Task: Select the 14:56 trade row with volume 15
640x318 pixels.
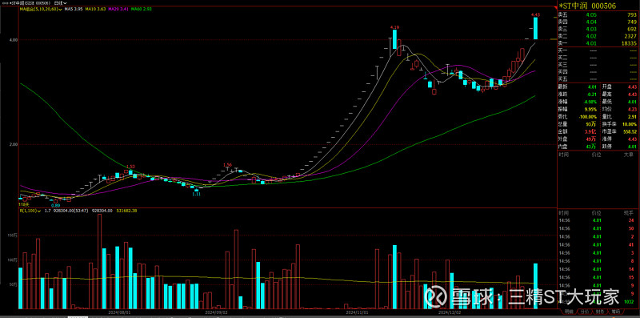Action: coord(598,277)
